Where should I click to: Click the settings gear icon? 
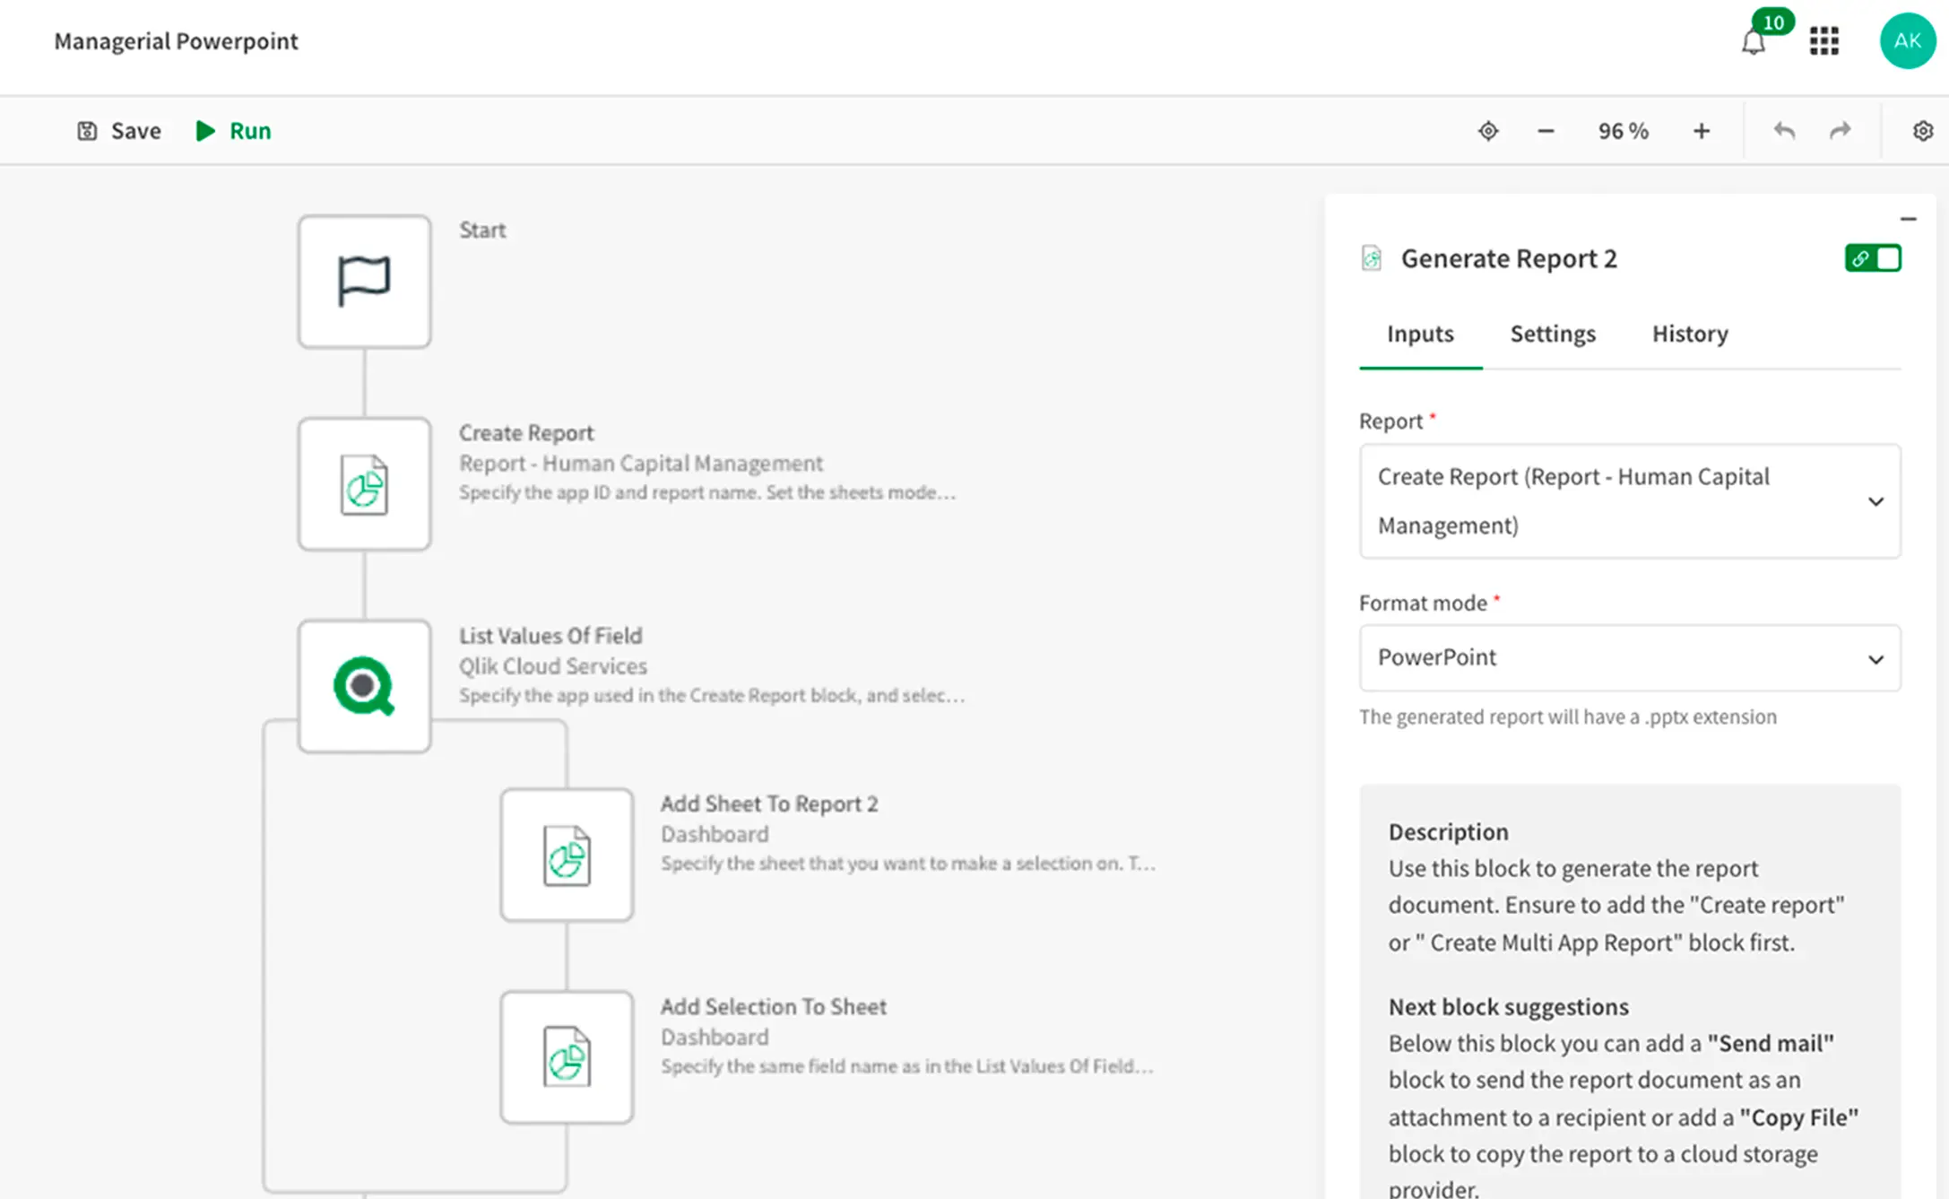pos(1922,131)
